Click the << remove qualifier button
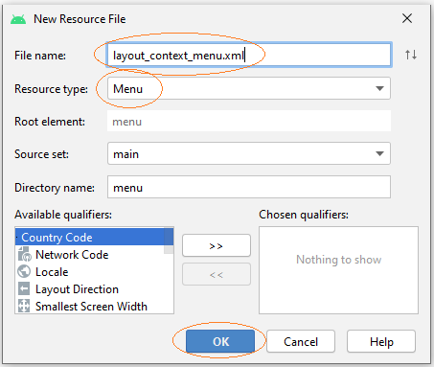 pos(217,274)
